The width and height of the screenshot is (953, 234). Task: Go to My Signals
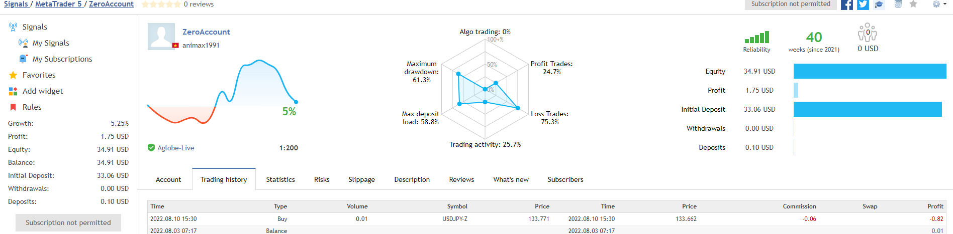coord(51,43)
